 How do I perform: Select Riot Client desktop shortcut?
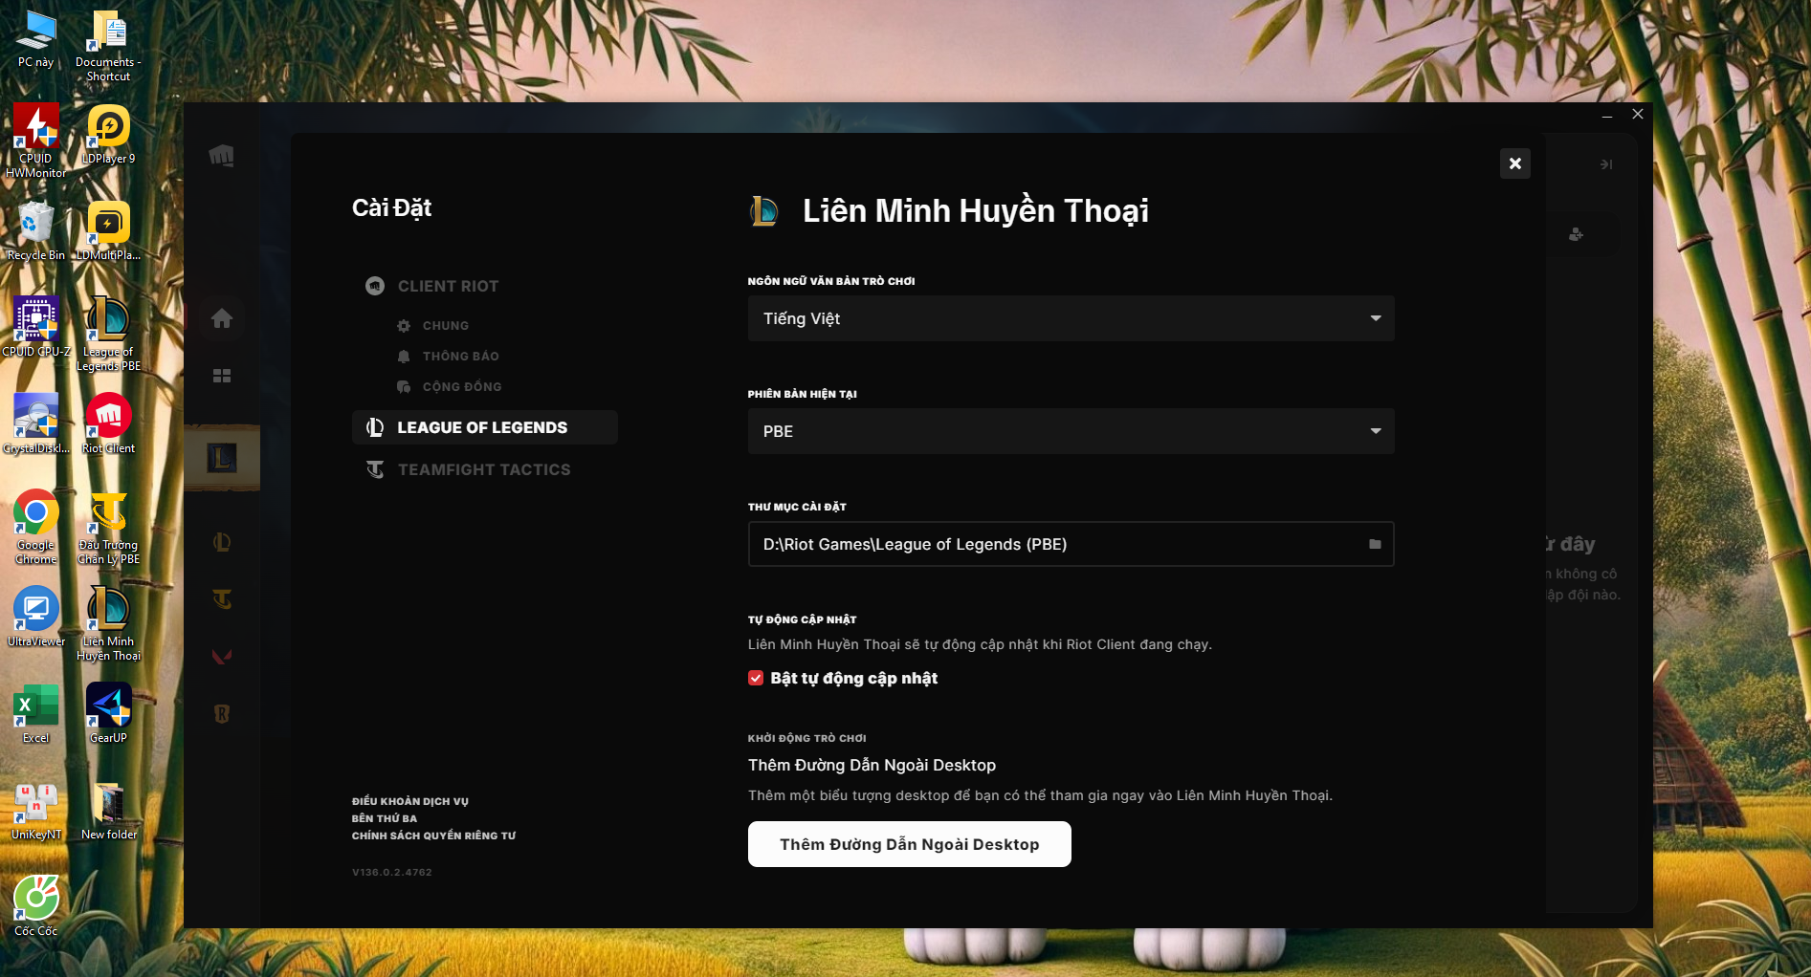tap(108, 423)
